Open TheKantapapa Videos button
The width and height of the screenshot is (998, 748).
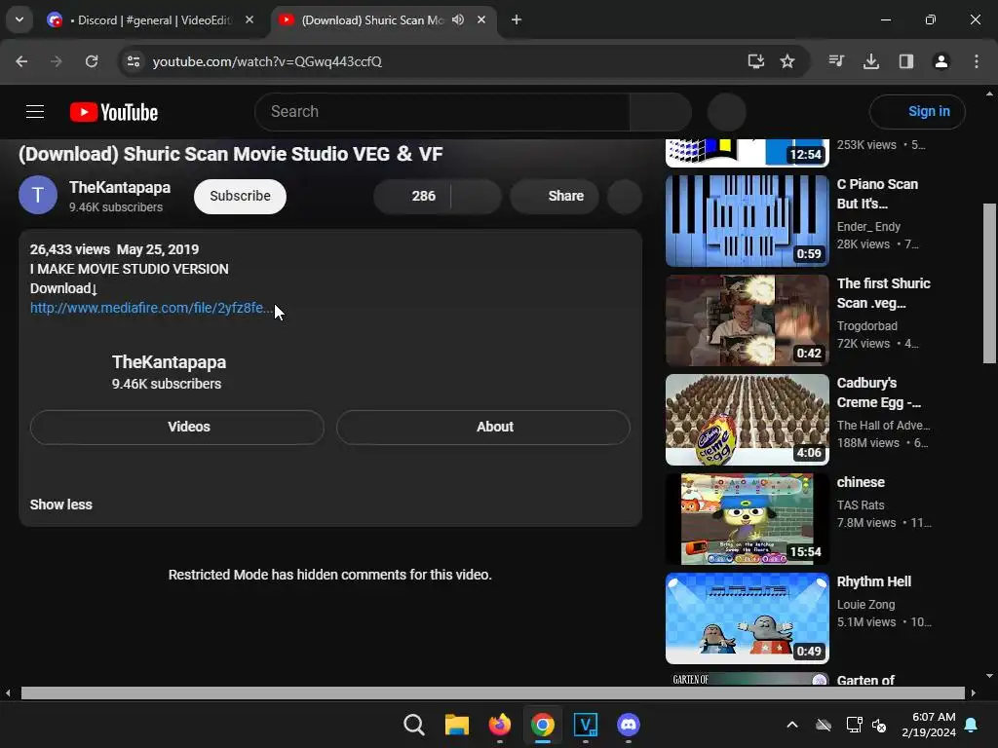tap(177, 427)
